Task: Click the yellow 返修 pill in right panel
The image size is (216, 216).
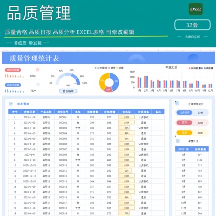Action: [x=184, y=133]
